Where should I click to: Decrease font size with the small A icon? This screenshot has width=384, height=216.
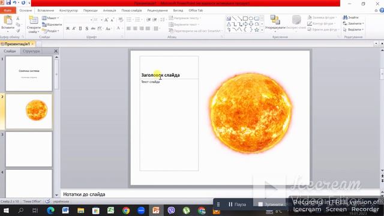coord(112,20)
